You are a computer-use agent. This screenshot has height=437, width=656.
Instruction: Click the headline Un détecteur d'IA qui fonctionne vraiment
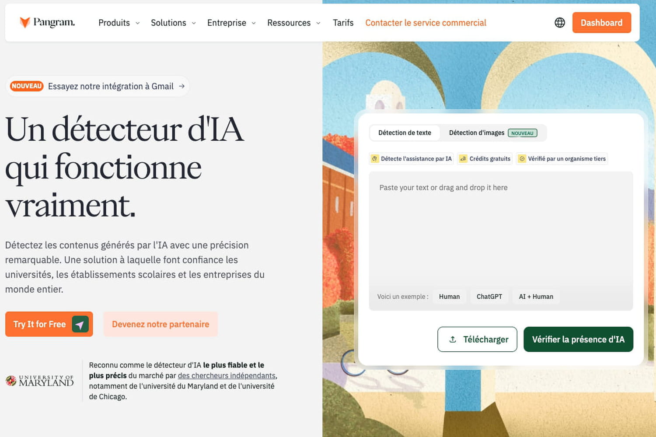coord(125,167)
